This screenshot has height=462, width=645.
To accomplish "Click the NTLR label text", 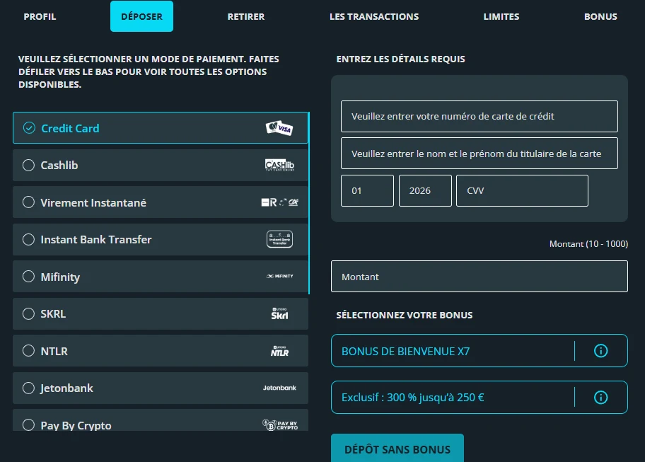I will (54, 352).
